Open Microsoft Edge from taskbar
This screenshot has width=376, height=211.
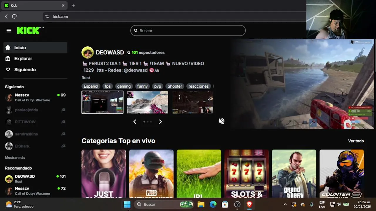pyautogui.click(x=213, y=204)
